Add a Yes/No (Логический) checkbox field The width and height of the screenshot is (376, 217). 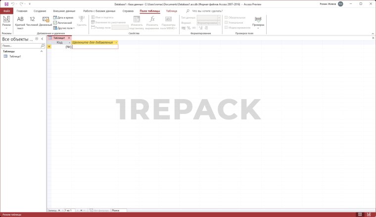63,23
